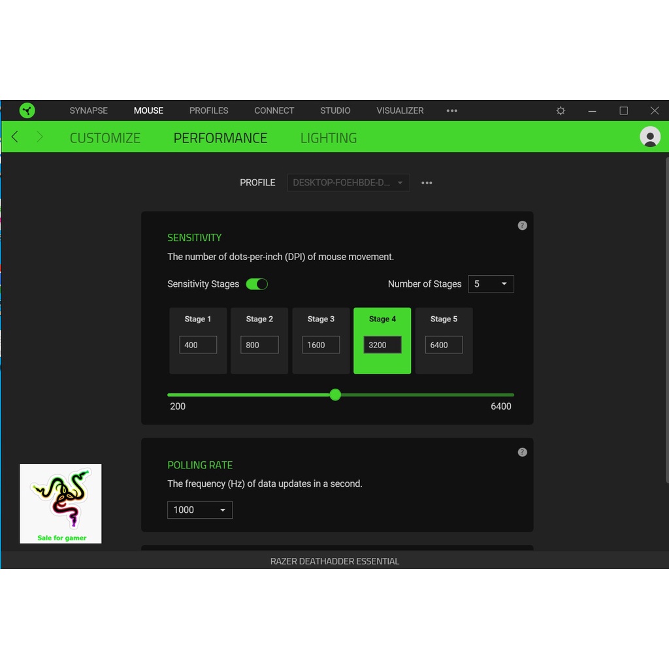Open the profile options ellipsis
This screenshot has height=669, width=669.
coord(427,183)
